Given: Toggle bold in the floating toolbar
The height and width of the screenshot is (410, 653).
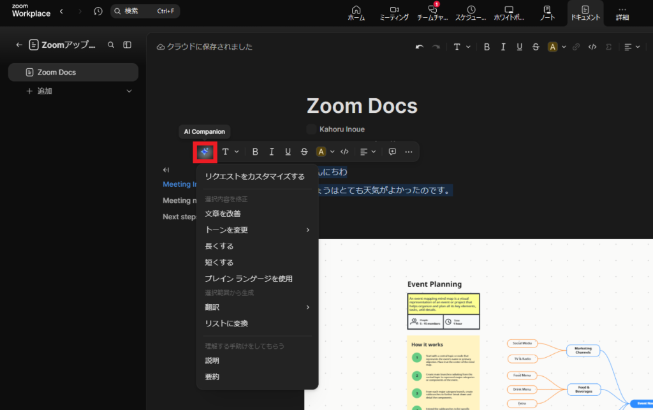Looking at the screenshot, I should click(x=255, y=152).
